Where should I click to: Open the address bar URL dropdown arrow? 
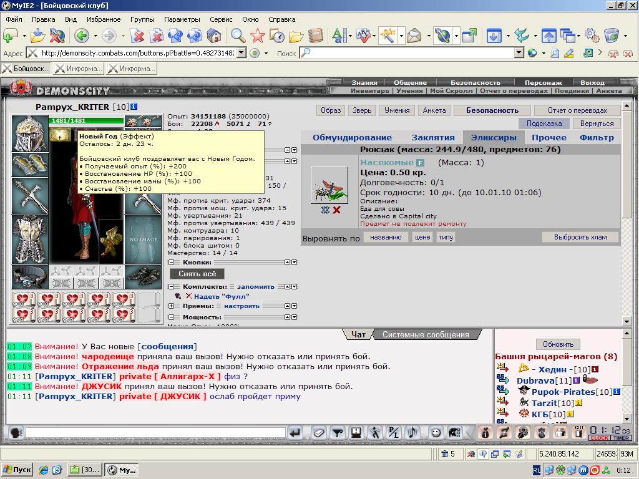click(241, 52)
